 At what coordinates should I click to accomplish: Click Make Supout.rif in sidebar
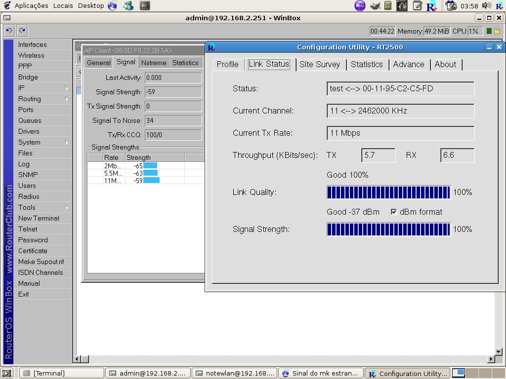(x=42, y=262)
